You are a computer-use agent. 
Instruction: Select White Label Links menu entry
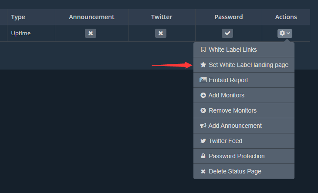(x=233, y=50)
